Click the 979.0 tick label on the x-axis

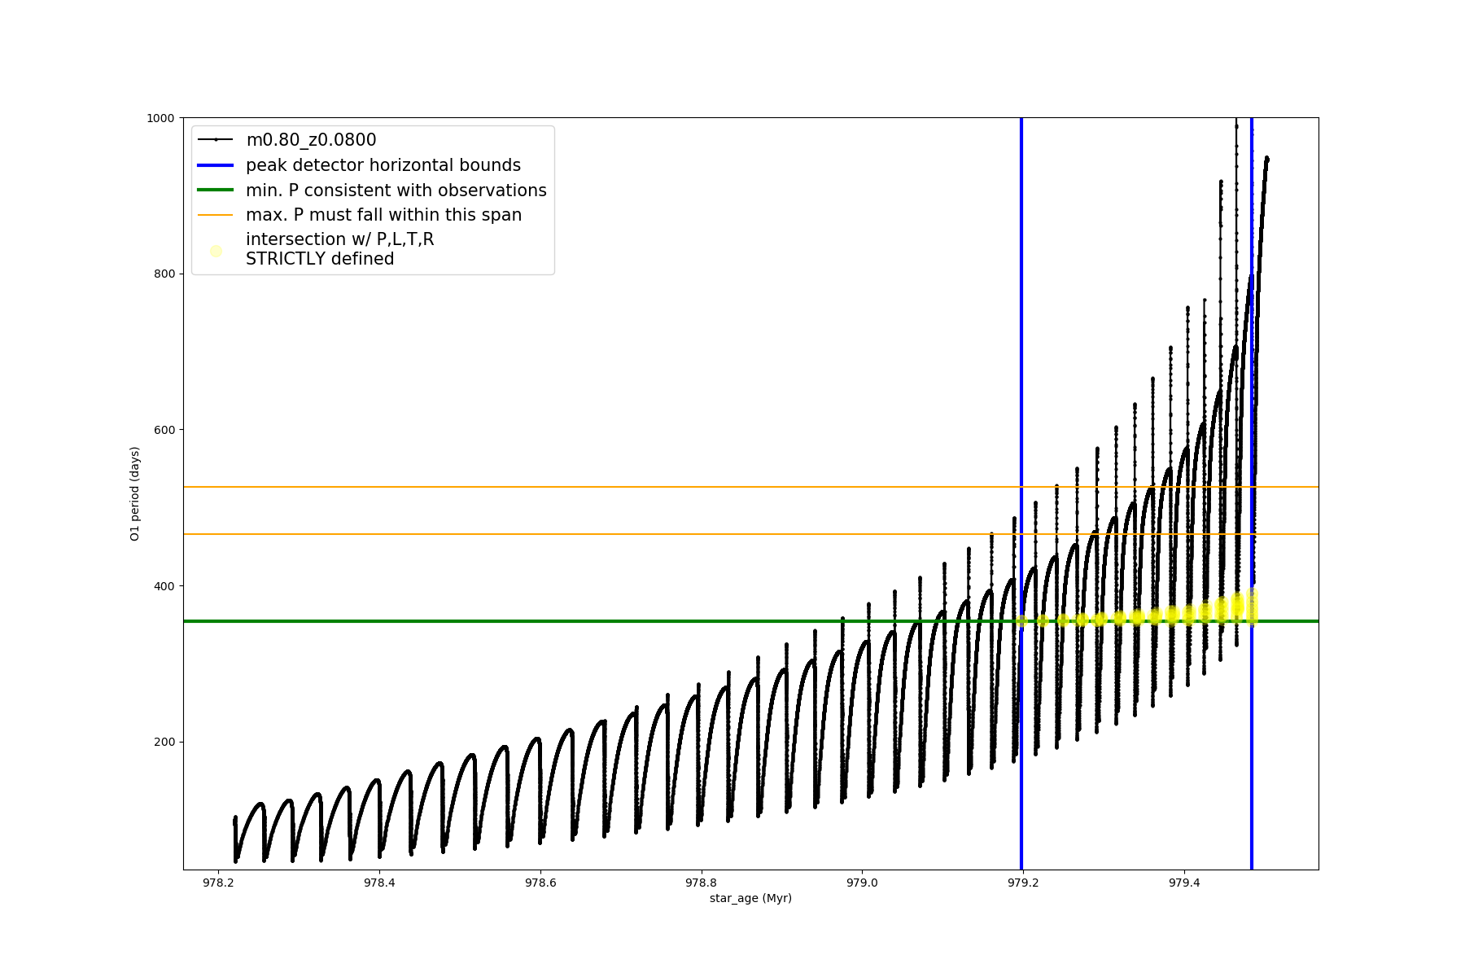point(862,883)
